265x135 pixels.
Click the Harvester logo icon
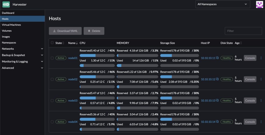coord(6,4)
